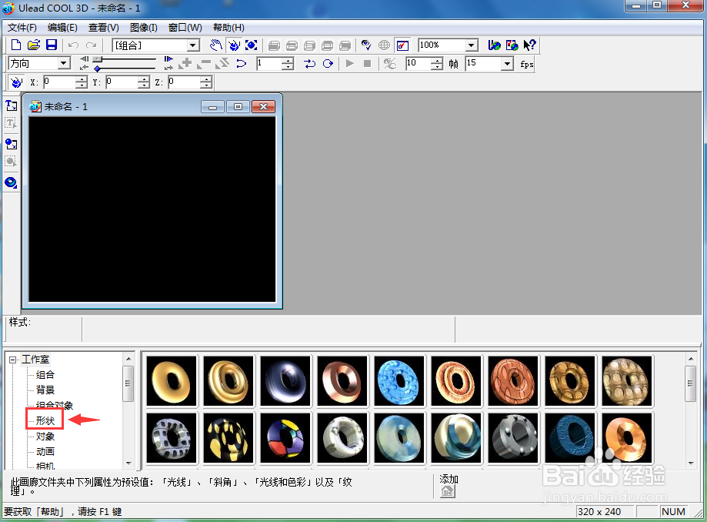
Task: Increase the Y value with spinner up
Action: click(143, 79)
